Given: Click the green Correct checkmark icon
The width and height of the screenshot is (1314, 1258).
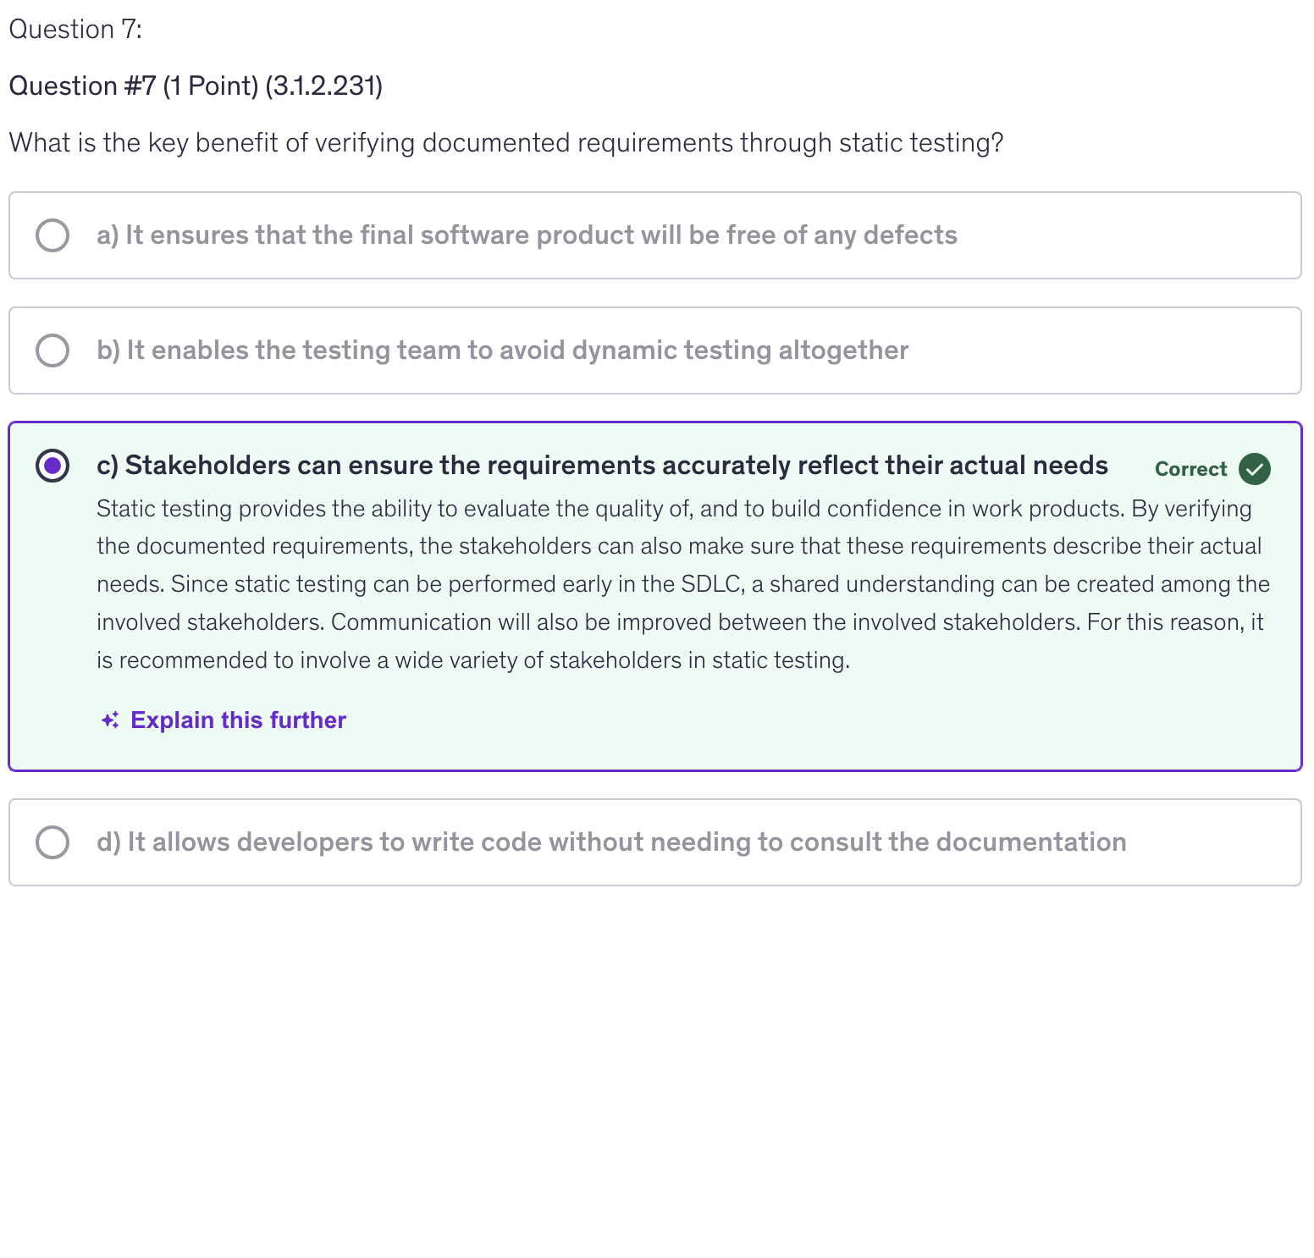Looking at the screenshot, I should point(1254,469).
